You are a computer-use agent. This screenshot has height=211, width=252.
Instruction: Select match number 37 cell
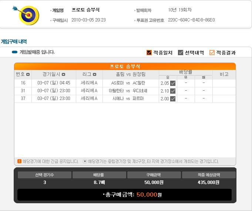[x=23, y=98]
